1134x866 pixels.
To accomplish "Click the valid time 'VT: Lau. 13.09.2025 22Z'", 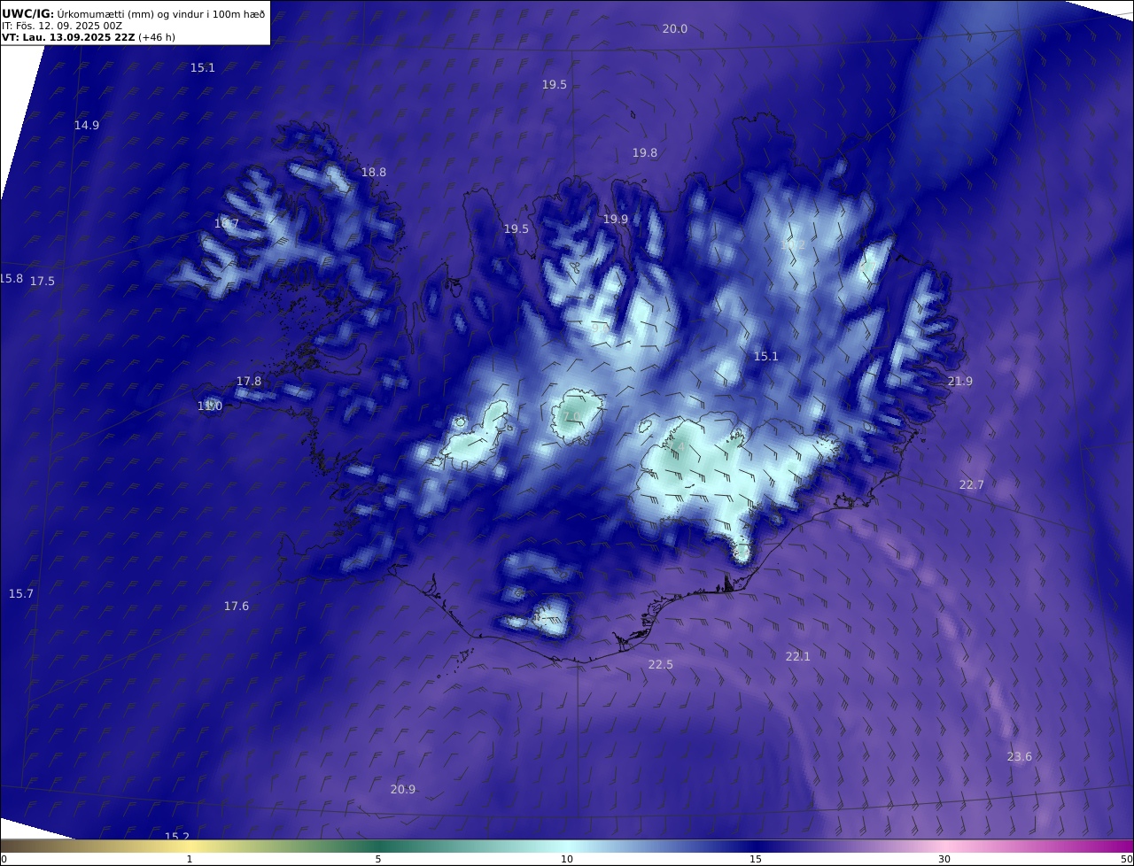I will tap(68, 37).
